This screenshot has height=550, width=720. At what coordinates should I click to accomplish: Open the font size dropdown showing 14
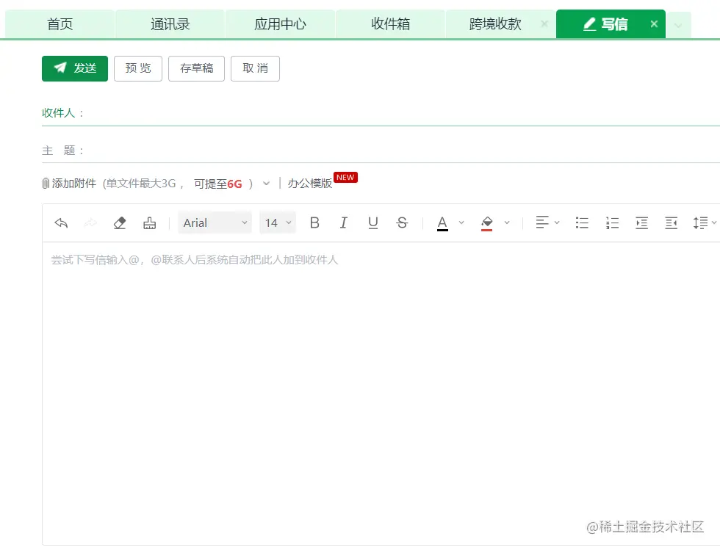pyautogui.click(x=277, y=222)
